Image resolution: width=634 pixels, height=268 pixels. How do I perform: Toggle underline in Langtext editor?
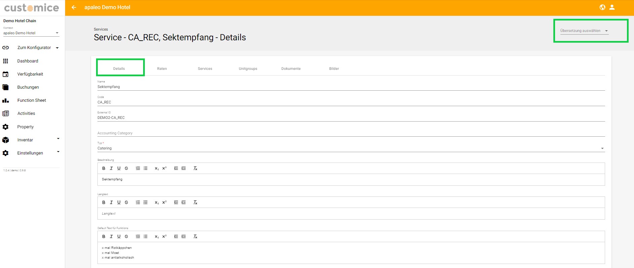(119, 202)
